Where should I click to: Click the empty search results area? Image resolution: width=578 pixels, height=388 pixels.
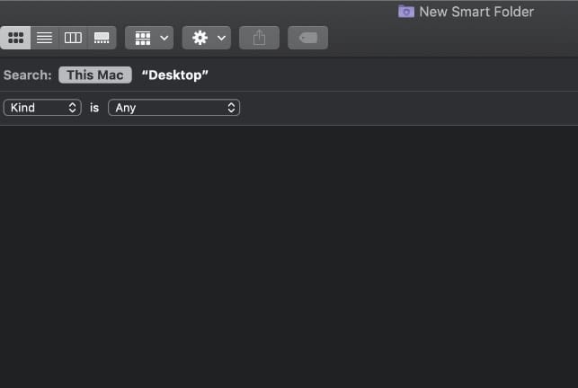288,260
